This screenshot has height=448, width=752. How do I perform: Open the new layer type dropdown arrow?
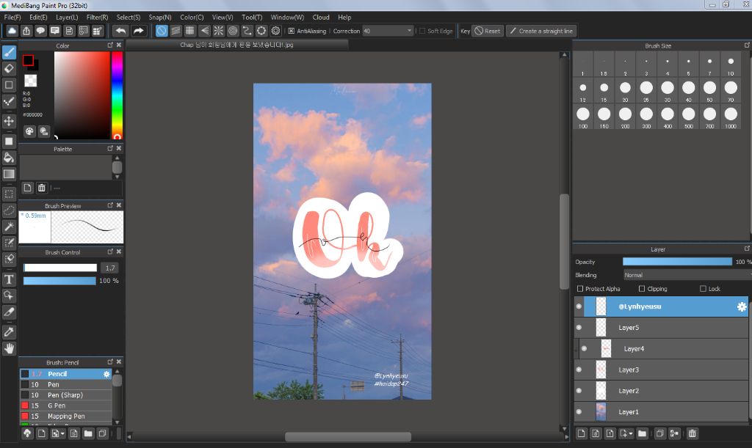coord(630,433)
